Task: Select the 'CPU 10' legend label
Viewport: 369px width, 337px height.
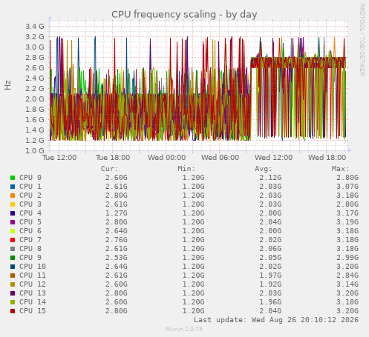Action: (x=33, y=267)
